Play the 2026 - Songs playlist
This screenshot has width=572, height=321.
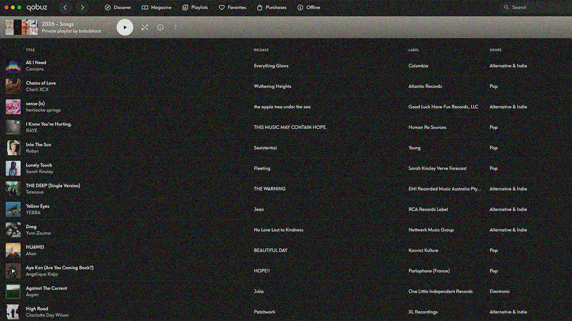pos(125,27)
